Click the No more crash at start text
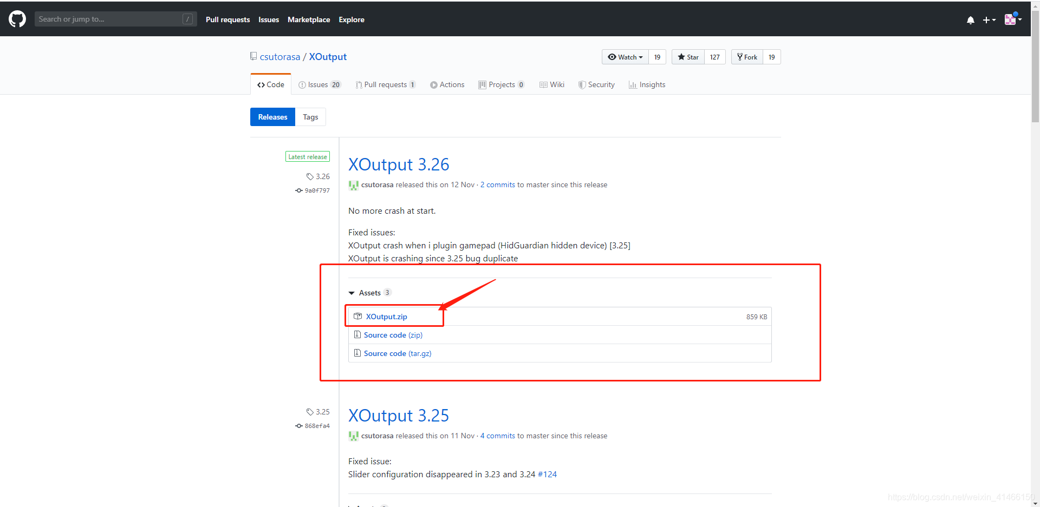Viewport: 1040px width, 507px height. click(x=392, y=210)
